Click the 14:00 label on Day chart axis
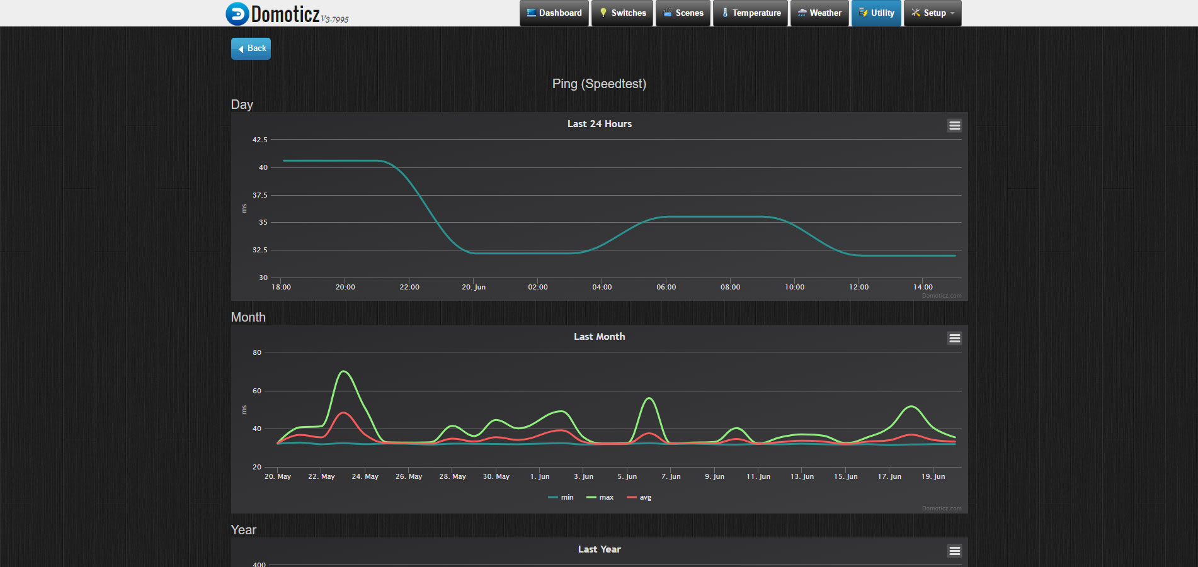This screenshot has height=567, width=1198. pos(923,287)
